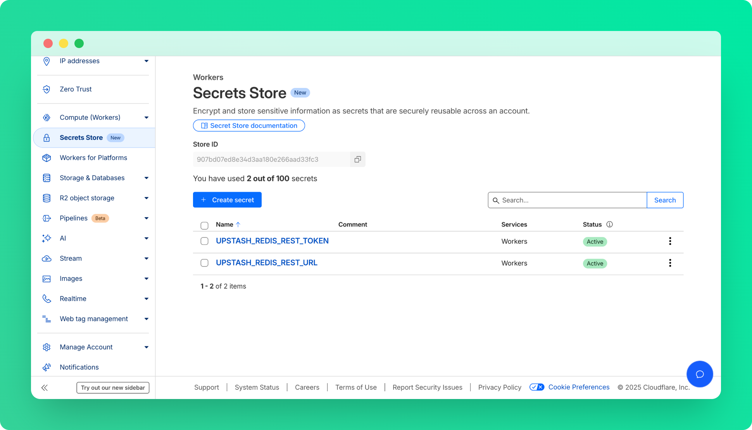
Task: Expand the Stream dropdown arrow
Action: (x=147, y=259)
